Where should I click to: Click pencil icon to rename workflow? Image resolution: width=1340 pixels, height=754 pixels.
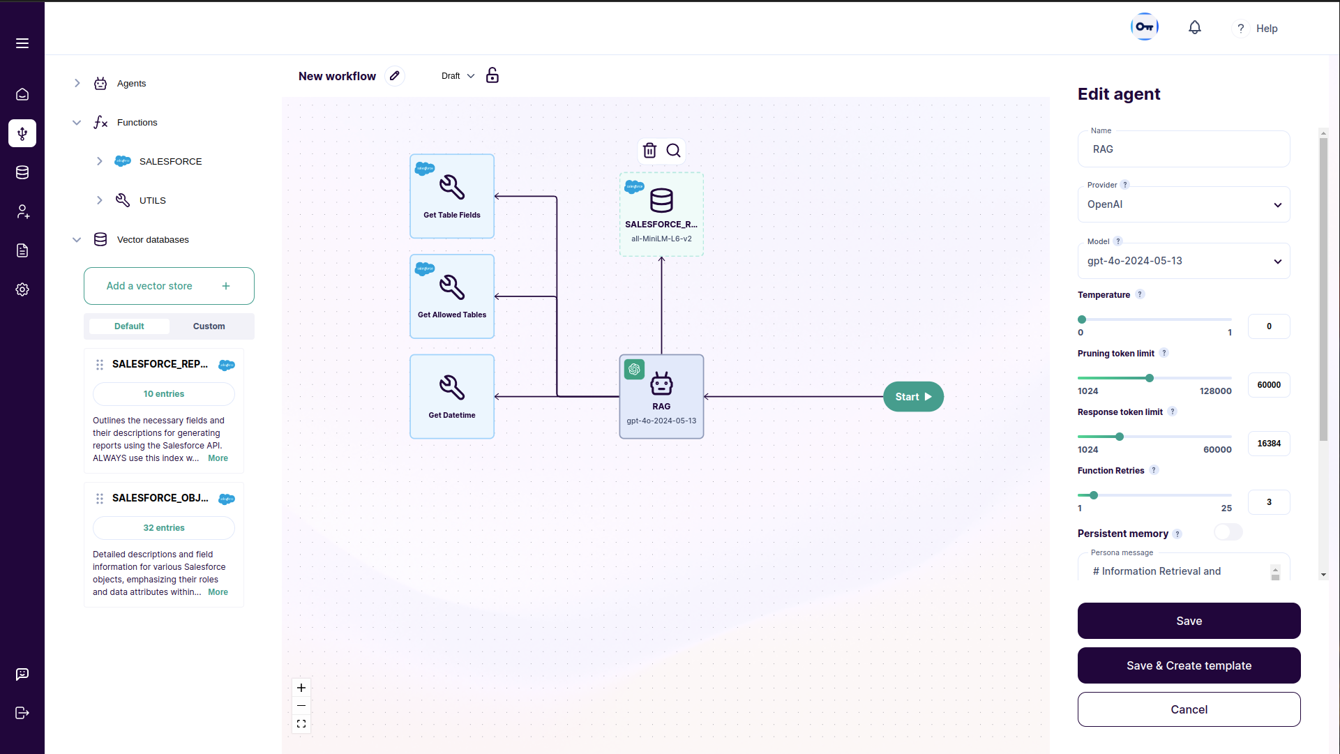tap(395, 76)
